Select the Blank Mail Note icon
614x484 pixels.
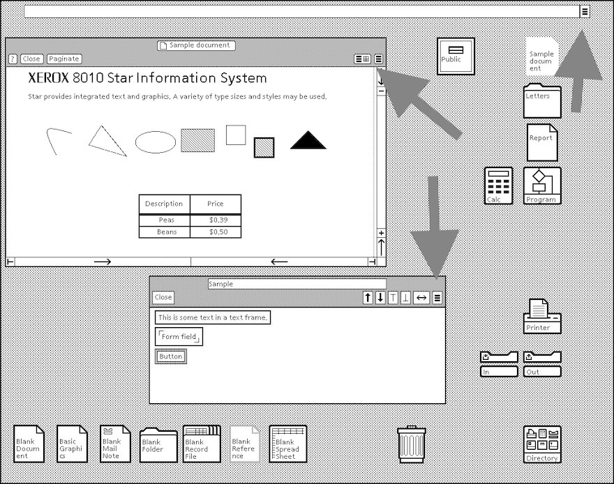click(115, 444)
